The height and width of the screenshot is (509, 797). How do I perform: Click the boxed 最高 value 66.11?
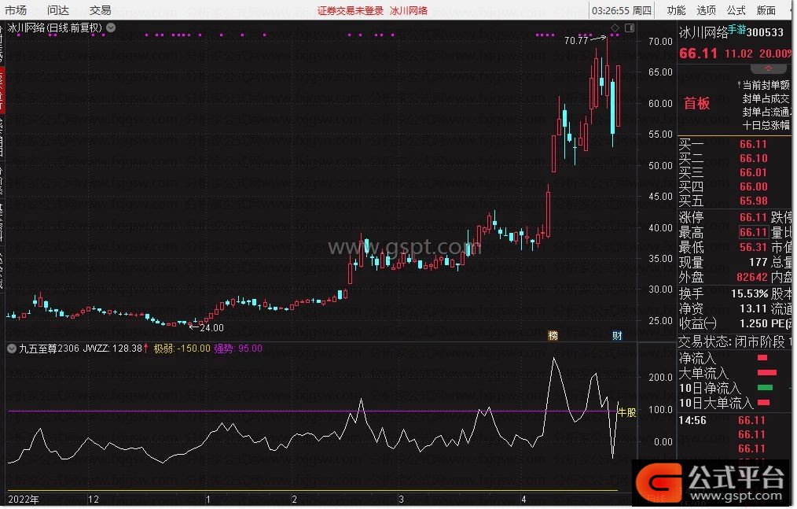click(x=753, y=232)
